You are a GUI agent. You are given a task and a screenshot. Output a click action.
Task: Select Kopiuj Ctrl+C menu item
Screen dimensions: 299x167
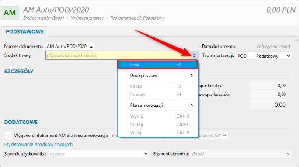point(158,124)
